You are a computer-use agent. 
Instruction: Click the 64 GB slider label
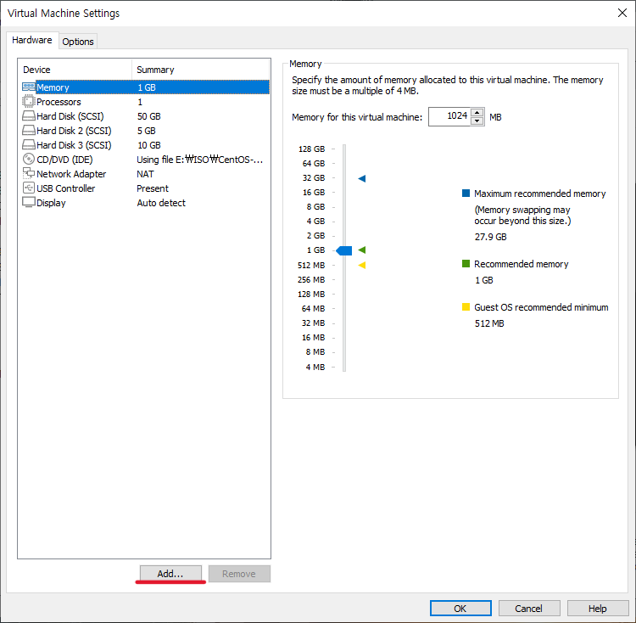(314, 163)
